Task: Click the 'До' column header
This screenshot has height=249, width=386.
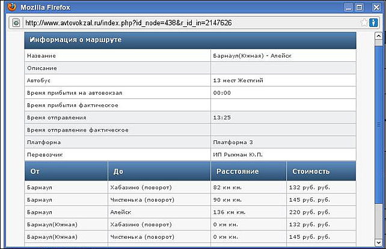Action: coord(118,171)
